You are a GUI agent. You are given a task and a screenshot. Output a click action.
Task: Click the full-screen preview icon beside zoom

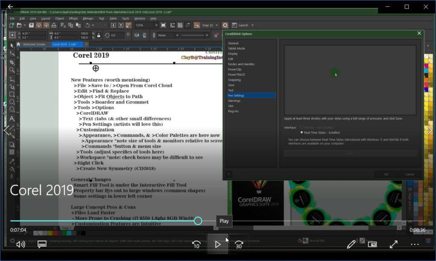[163, 25]
